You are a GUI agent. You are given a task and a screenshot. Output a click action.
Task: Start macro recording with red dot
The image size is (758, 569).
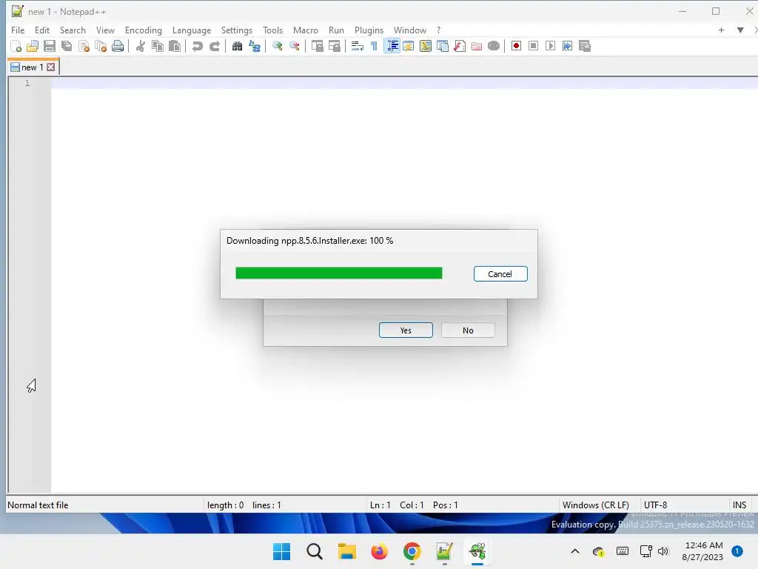(x=516, y=46)
